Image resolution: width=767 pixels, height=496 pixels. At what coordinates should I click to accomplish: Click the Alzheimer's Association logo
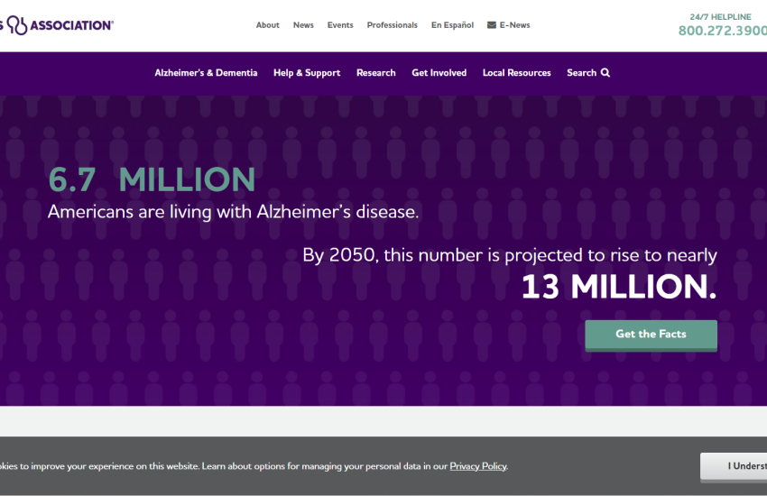point(57,25)
